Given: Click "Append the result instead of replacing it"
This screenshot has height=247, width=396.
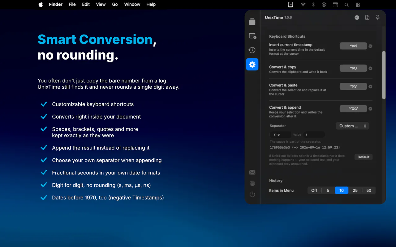Looking at the screenshot, I should click(101, 148).
